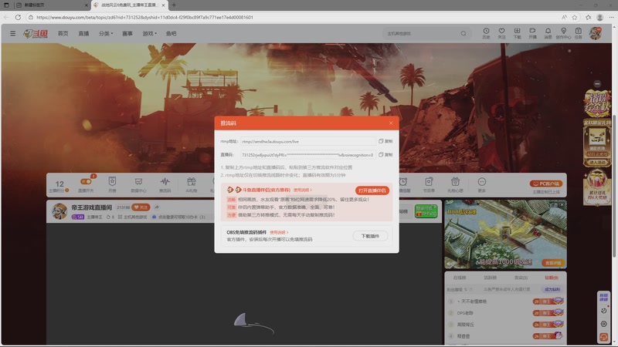618x347 pixels.
Task: Open the 节目单 icon
Action: [429, 184]
